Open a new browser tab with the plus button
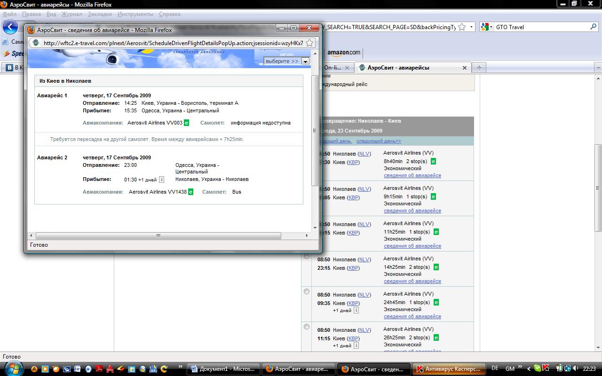The image size is (602, 376). tap(479, 68)
